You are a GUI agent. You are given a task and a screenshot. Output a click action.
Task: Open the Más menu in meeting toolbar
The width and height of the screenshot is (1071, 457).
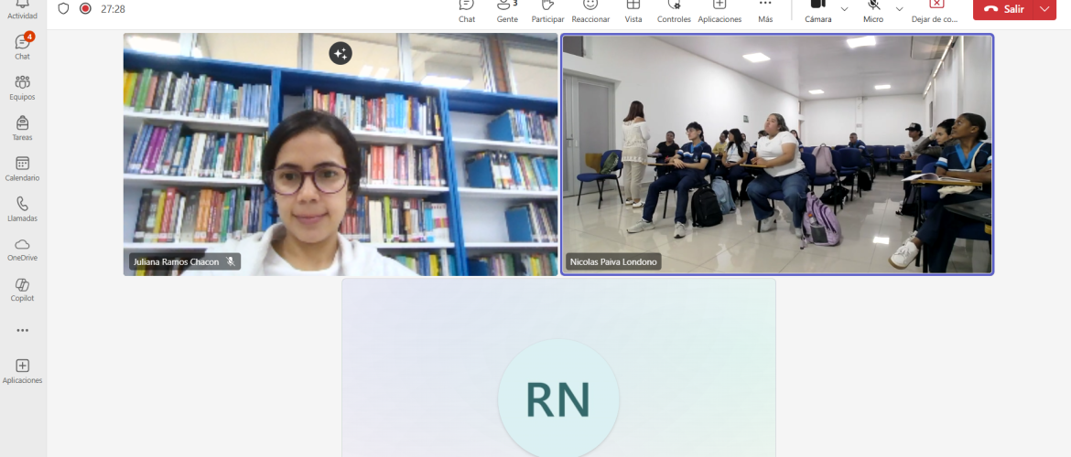765,9
